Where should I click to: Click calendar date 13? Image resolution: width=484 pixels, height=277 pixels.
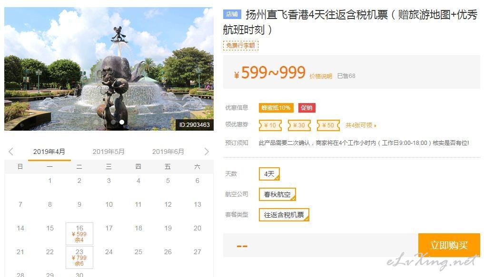[x=198, y=204]
